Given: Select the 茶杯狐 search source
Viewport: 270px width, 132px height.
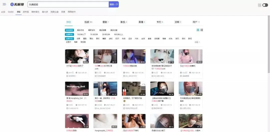Looking at the screenshot, I should pyautogui.click(x=26, y=12).
